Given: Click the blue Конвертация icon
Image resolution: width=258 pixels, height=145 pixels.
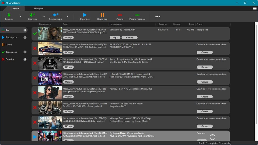Looking at the screenshot, I should 55,15.
